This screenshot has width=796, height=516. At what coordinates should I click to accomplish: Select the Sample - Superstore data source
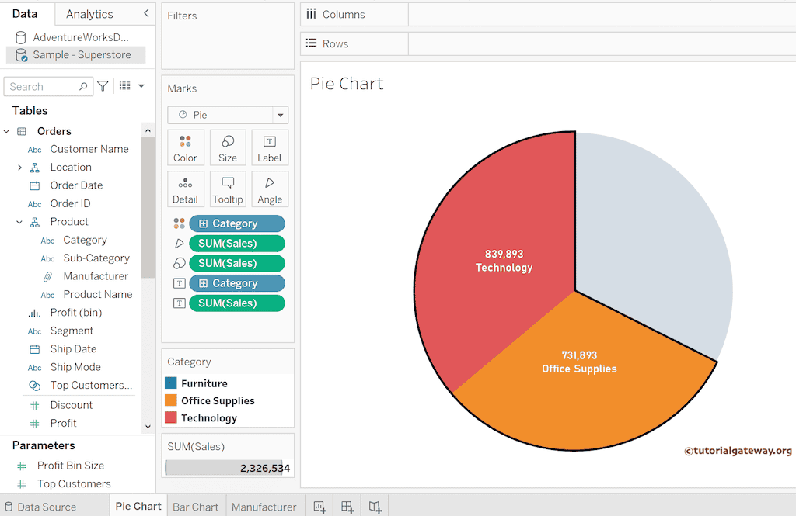tap(76, 55)
